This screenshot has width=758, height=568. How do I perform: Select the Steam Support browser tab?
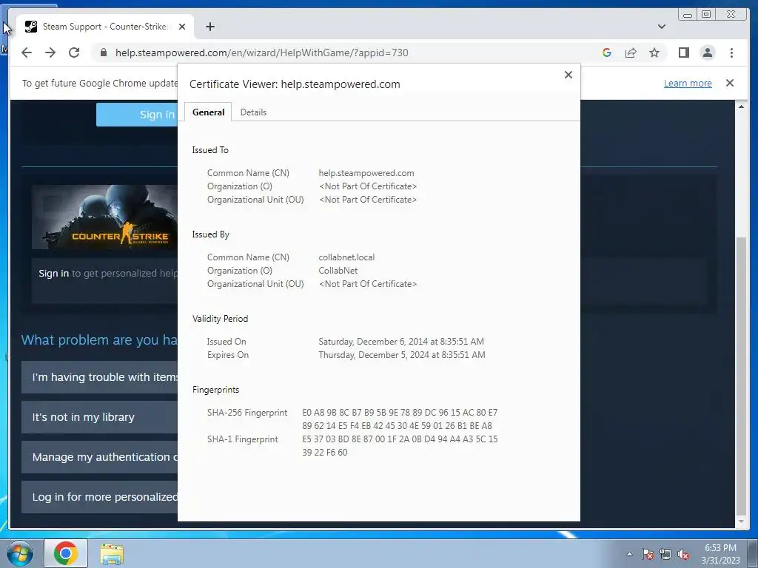105,27
